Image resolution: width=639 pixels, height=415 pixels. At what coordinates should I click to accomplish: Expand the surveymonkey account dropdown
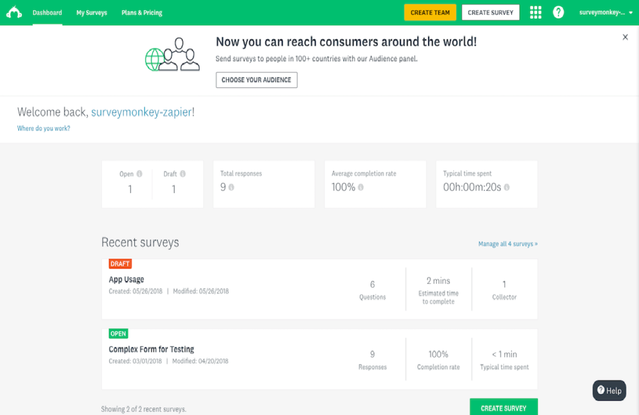605,12
